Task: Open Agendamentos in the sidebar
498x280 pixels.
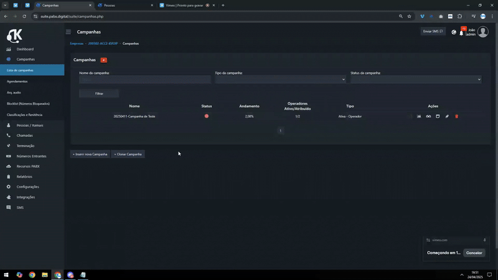Action: (17, 82)
